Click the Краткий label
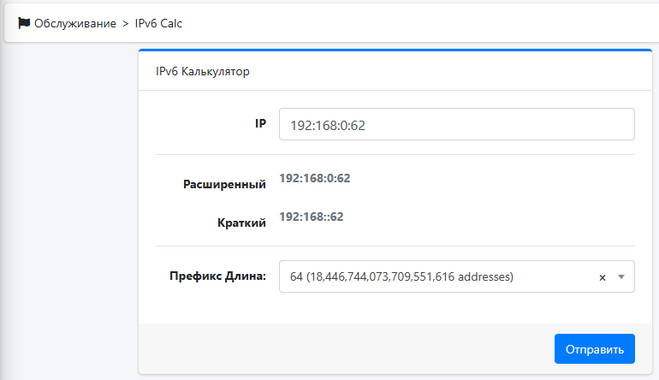Viewport: 659px width, 380px height. point(241,223)
